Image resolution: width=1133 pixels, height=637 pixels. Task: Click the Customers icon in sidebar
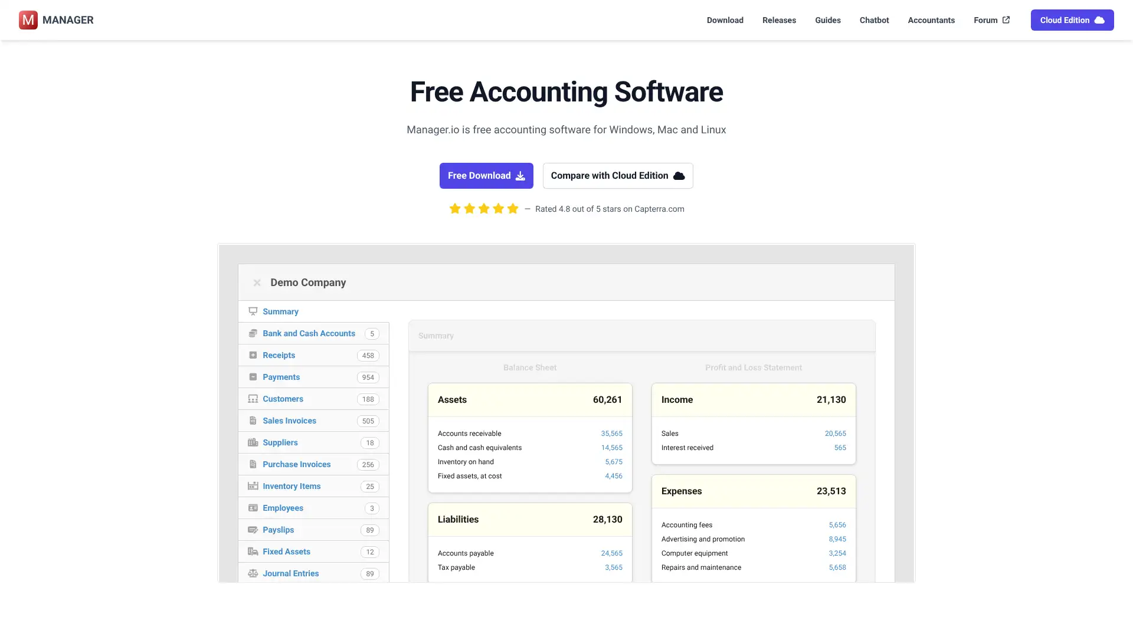(253, 399)
